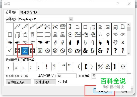Pick the thumbs down symbol
Image resolution: width=137 pixels, height=97 pixels.
(x=108, y=35)
